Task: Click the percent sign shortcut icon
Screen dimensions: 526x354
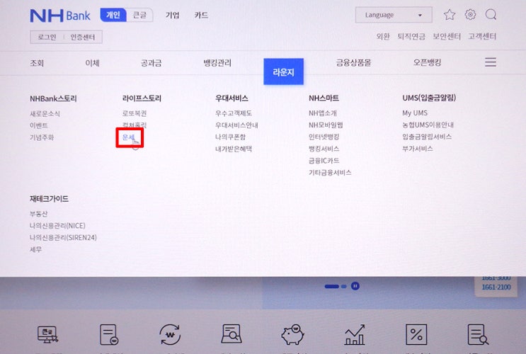Action: (416, 335)
